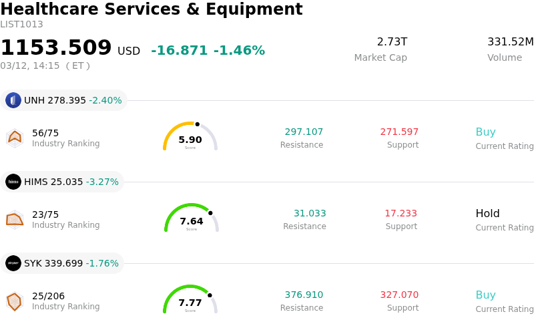Select SYK Buy current rating
This screenshot has width=534, height=326.
[x=485, y=295]
